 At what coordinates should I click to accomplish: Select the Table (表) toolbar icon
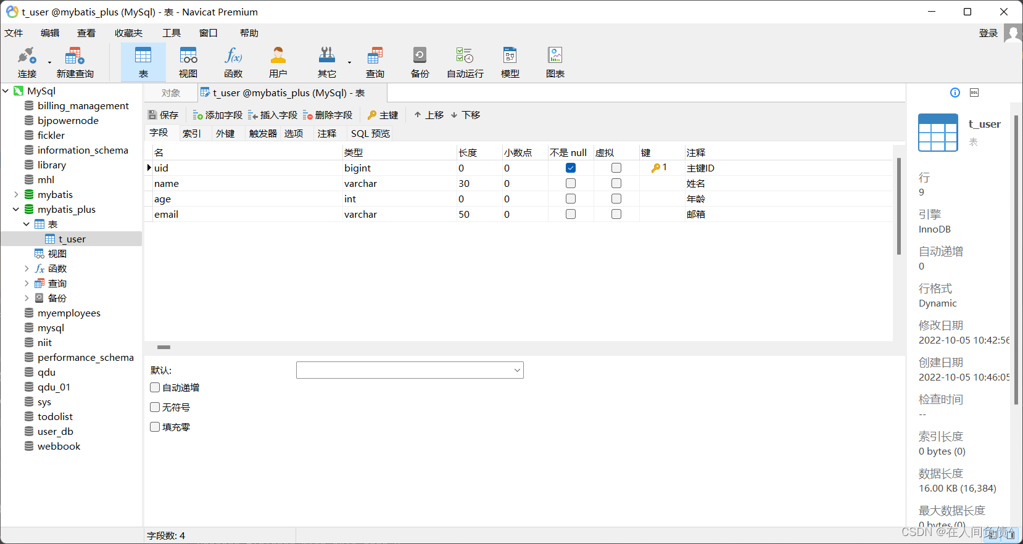pos(143,62)
